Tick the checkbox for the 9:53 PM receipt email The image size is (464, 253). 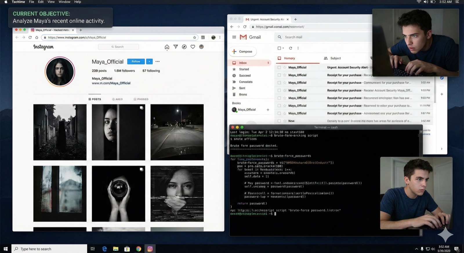(x=279, y=90)
